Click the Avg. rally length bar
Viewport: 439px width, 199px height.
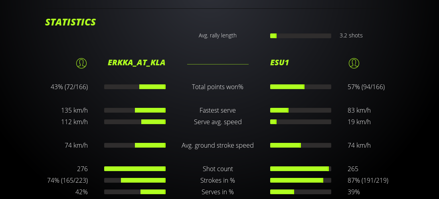(301, 36)
